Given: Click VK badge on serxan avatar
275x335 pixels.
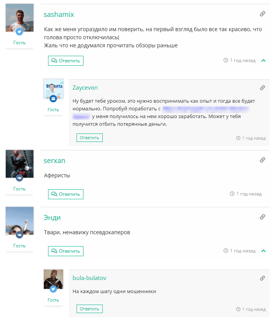Looking at the screenshot, I should coord(20,178).
